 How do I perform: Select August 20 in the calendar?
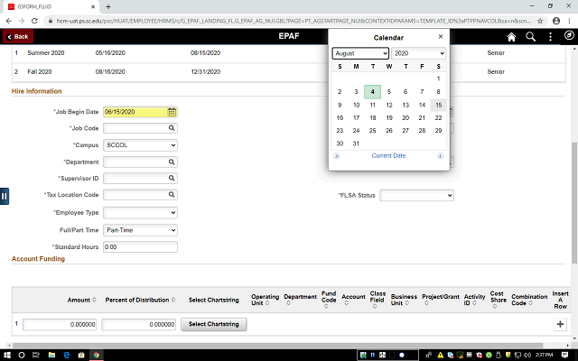pyautogui.click(x=406, y=118)
